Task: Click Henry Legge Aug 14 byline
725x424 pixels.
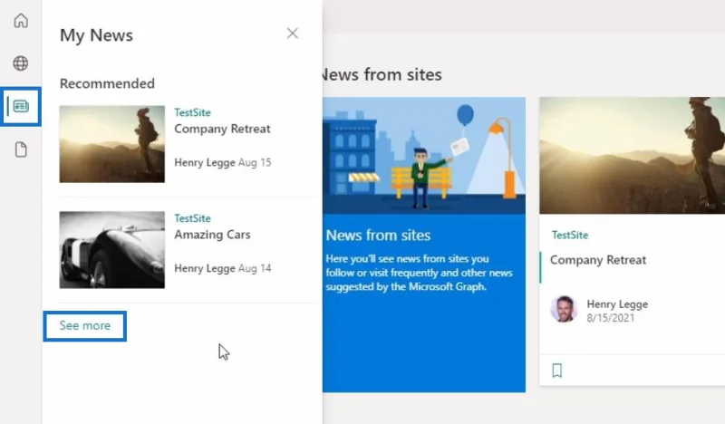Action: [x=223, y=268]
